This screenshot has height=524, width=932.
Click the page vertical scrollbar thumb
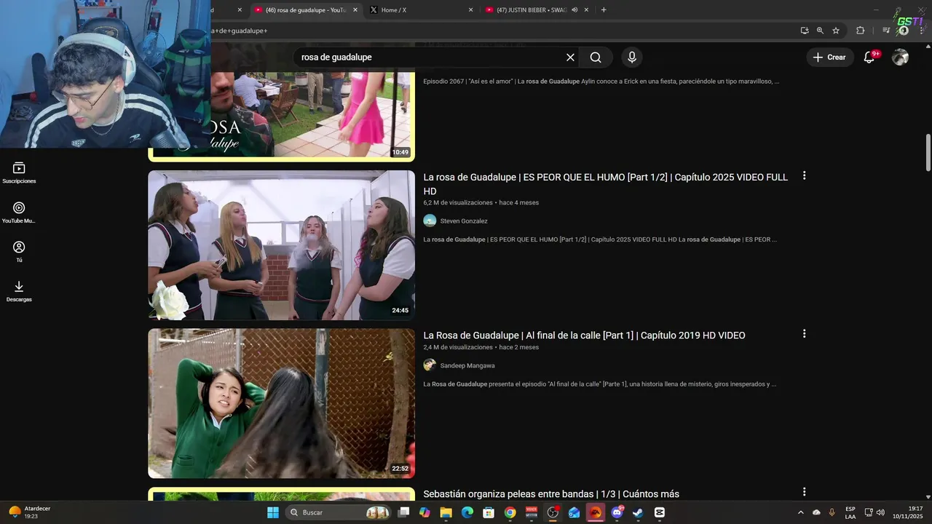pyautogui.click(x=928, y=153)
